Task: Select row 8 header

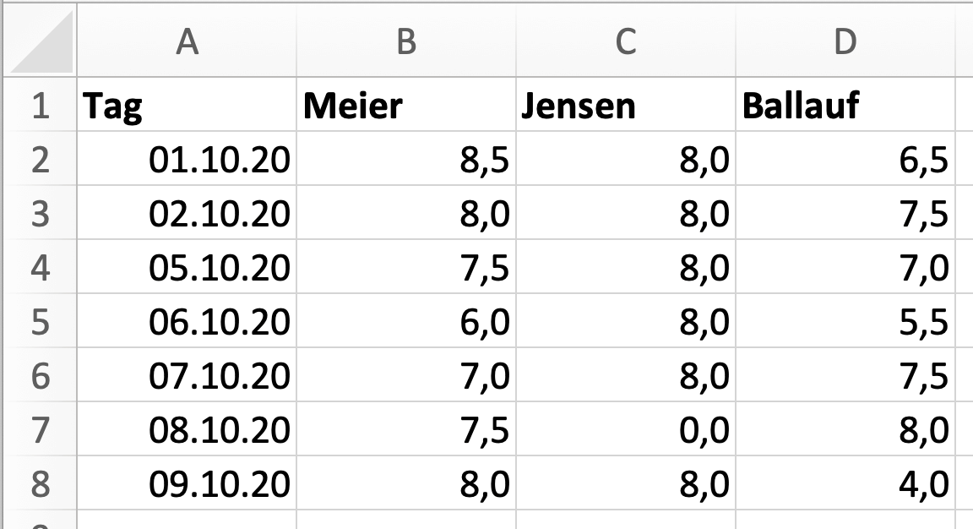Action: 41,483
